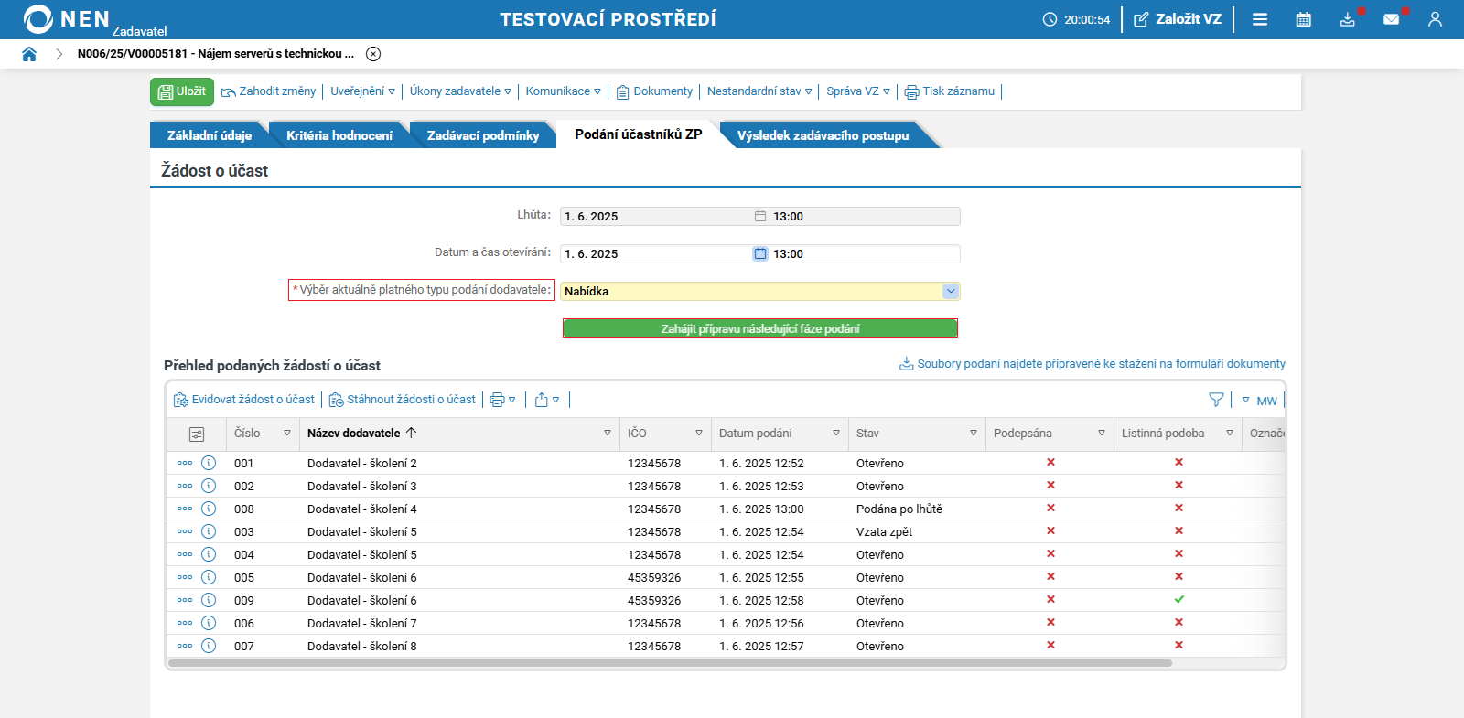Save the record with the Uložit button
This screenshot has height=718, width=1464.
point(182,91)
